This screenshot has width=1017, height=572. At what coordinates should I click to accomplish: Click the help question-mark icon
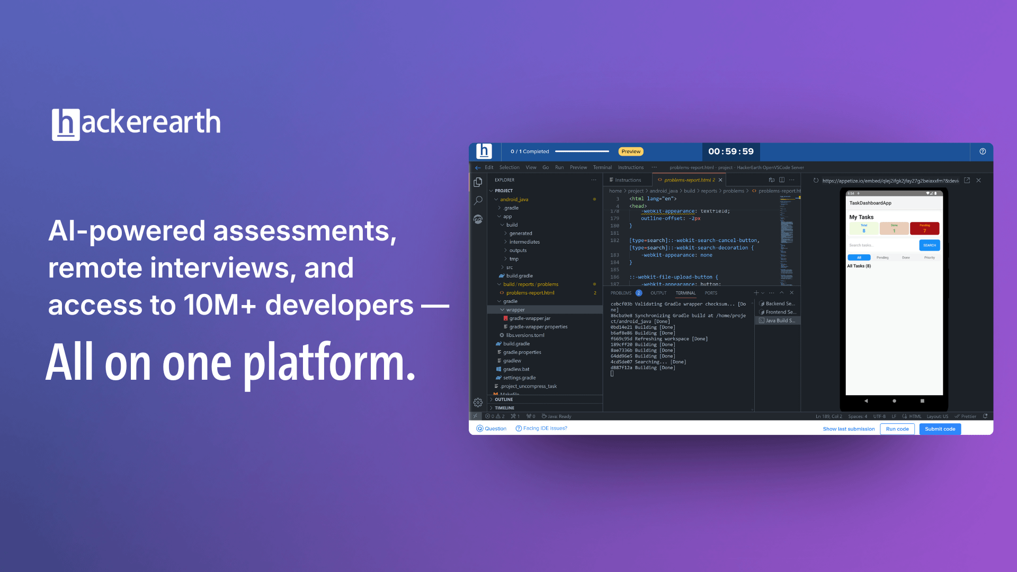[x=983, y=151]
